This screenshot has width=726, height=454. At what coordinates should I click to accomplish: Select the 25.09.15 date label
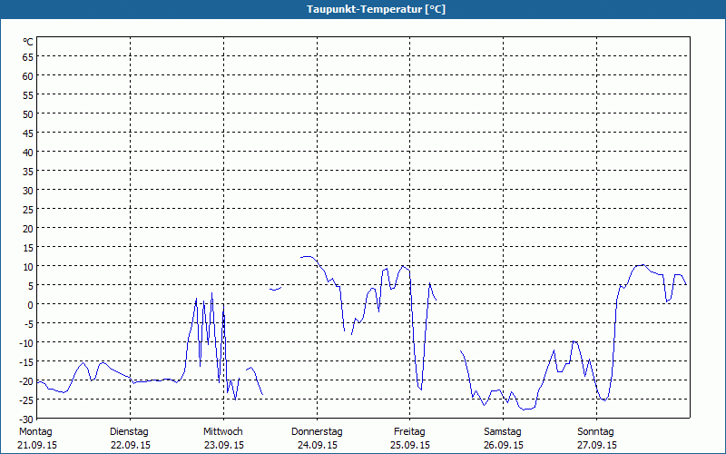pyautogui.click(x=410, y=445)
